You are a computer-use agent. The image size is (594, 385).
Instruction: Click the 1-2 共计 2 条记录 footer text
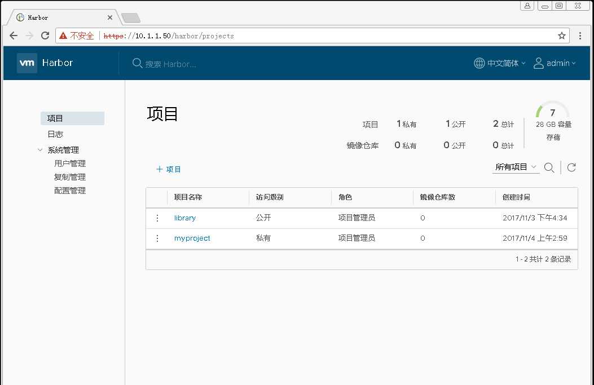click(543, 259)
